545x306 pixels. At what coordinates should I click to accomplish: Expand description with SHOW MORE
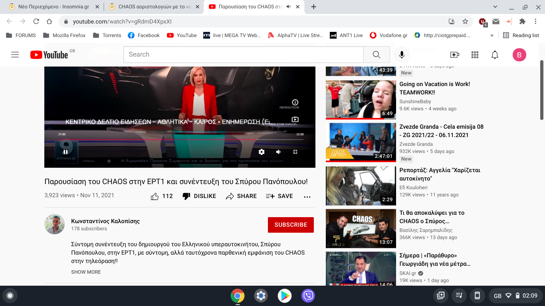(x=86, y=272)
